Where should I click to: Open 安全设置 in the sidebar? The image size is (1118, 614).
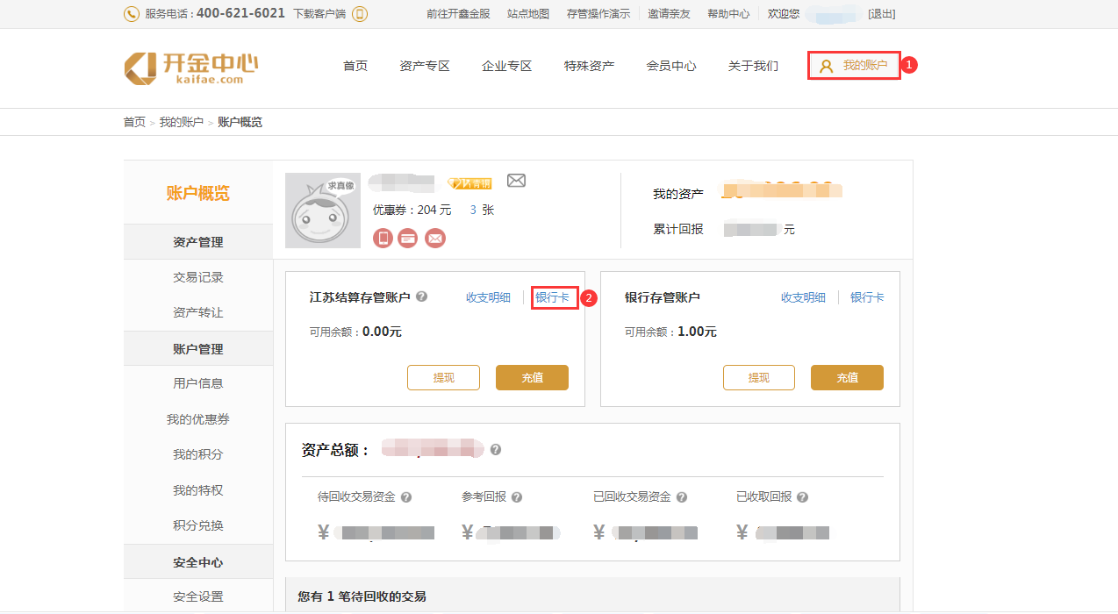[x=198, y=596]
